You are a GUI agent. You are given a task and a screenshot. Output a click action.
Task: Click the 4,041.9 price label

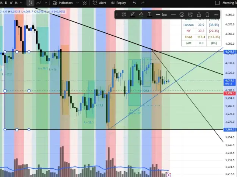point(229,52)
